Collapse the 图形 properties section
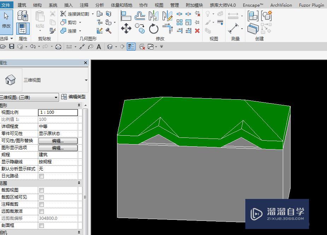Viewport: 327px width, 235px height. pyautogui.click(x=79, y=105)
